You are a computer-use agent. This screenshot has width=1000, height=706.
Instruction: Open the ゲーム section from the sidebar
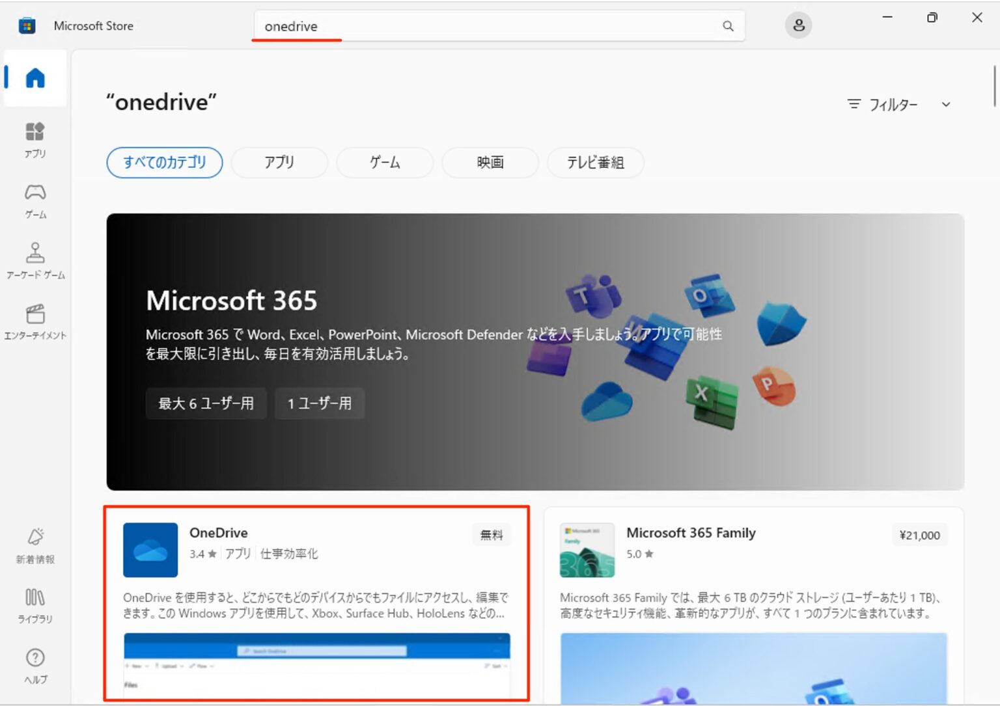(x=35, y=199)
